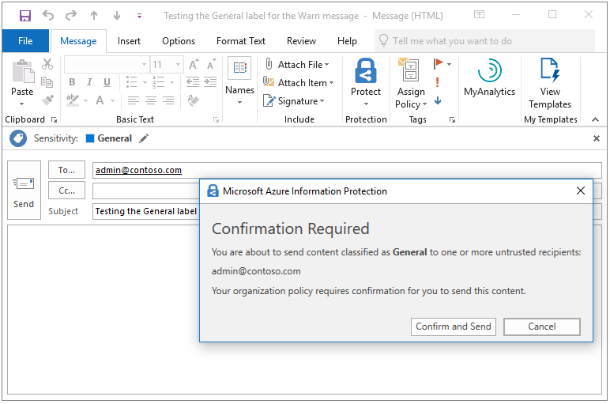Click the Send envelope button

pos(24,190)
